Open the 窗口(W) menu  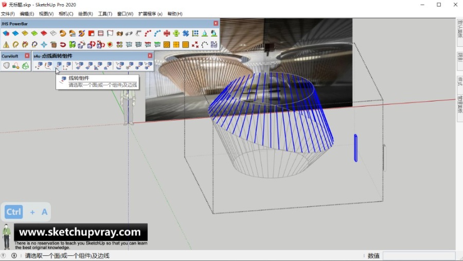[125, 14]
